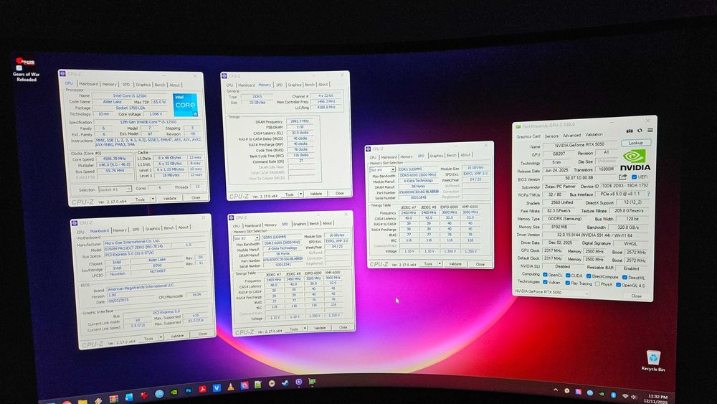Screen dimensions: 717x404
Task: Toggle the OpenCL checkbox
Action: [545, 275]
